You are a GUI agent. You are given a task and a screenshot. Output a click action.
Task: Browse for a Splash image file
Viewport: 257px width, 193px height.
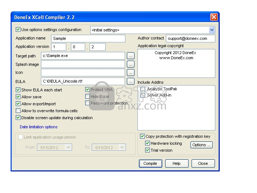131,64
